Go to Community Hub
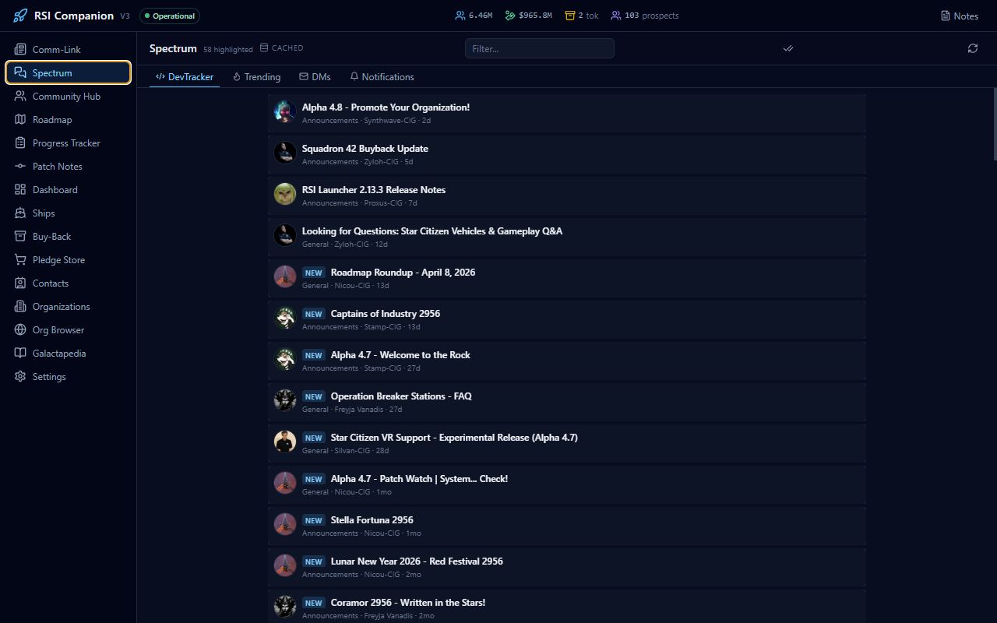Image resolution: width=997 pixels, height=623 pixels. click(68, 97)
